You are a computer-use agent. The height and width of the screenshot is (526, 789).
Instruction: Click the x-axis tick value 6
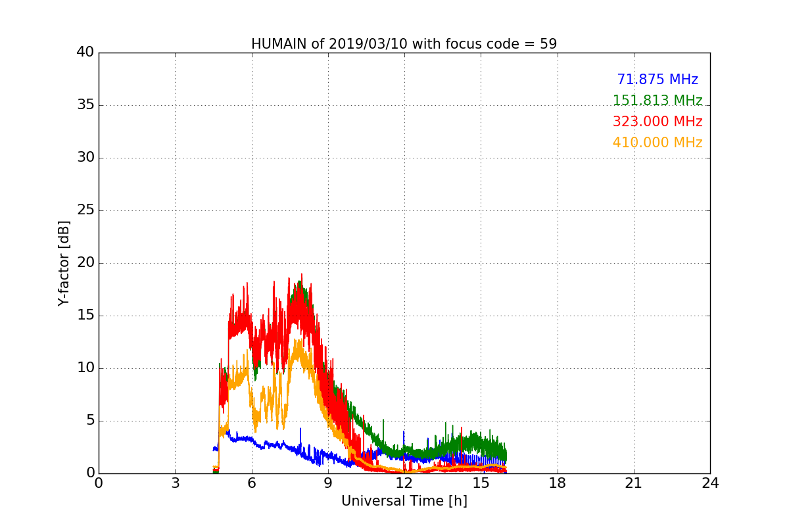pyautogui.click(x=252, y=483)
